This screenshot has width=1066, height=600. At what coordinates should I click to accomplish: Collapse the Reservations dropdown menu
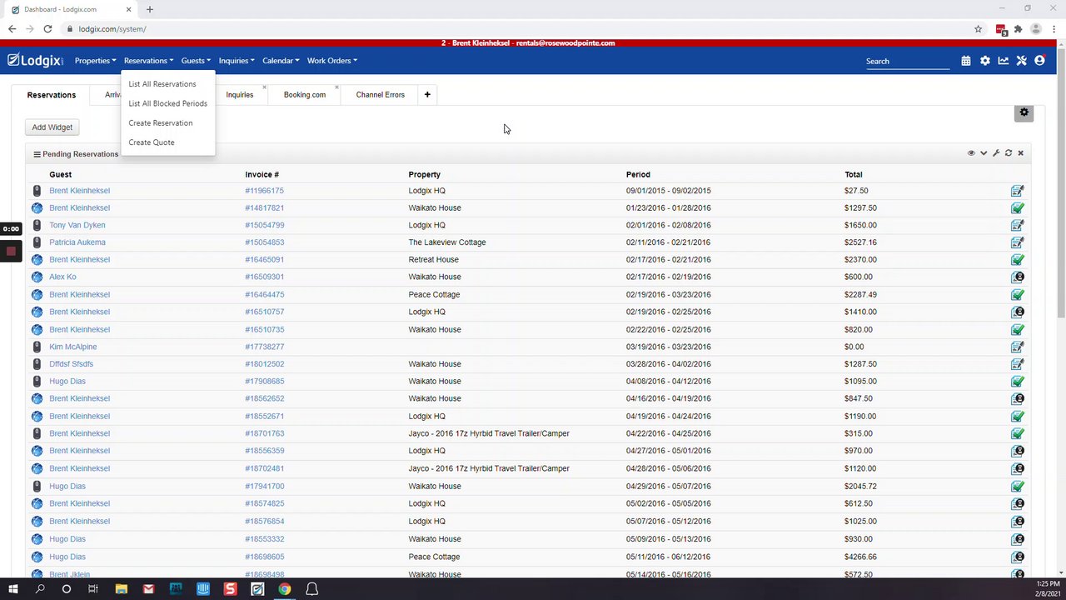tap(148, 61)
